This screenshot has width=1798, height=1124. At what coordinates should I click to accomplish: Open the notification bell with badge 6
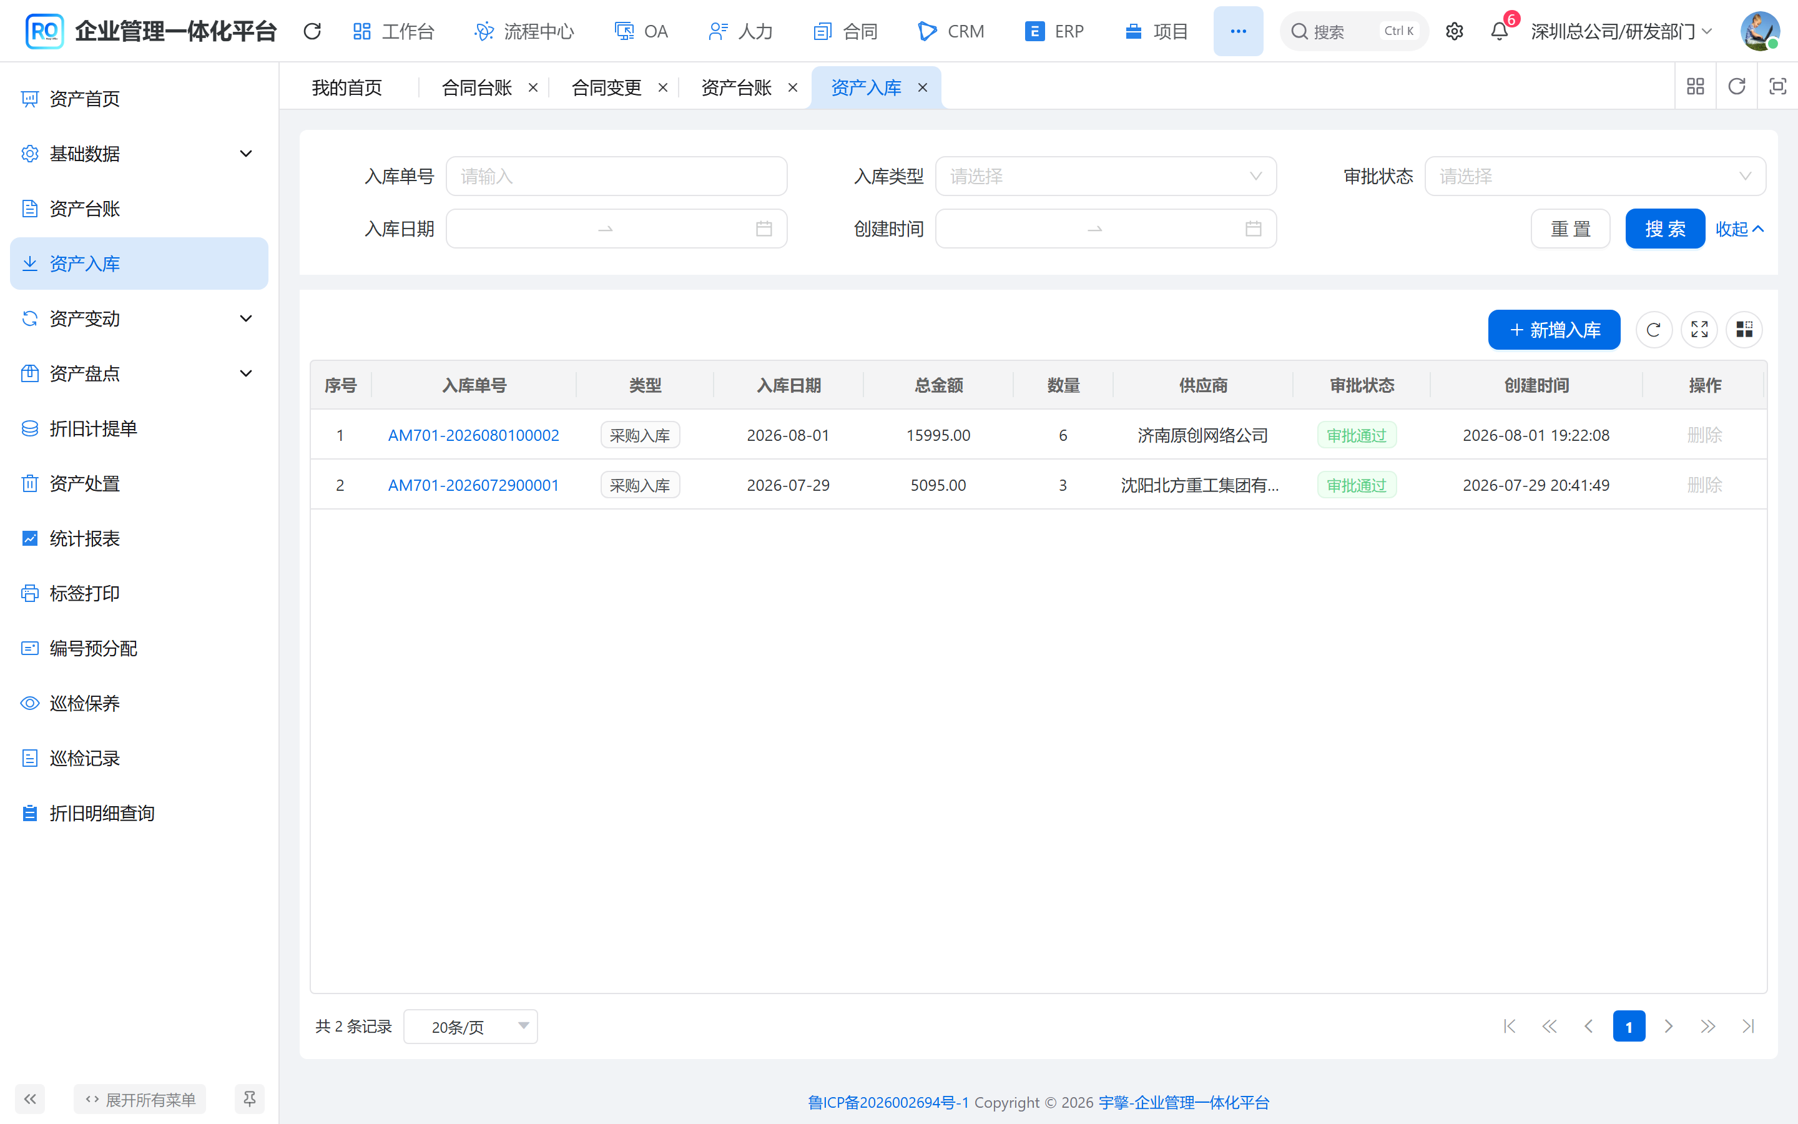pyautogui.click(x=1500, y=31)
